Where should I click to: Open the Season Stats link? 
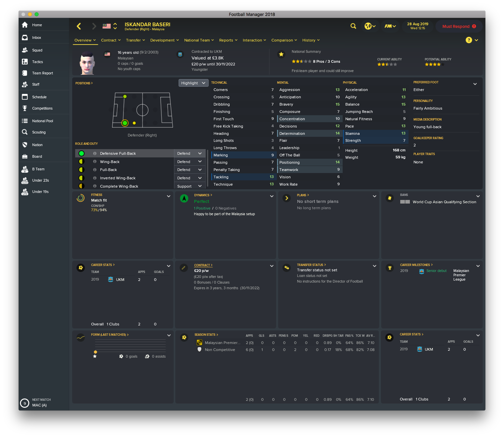206,335
